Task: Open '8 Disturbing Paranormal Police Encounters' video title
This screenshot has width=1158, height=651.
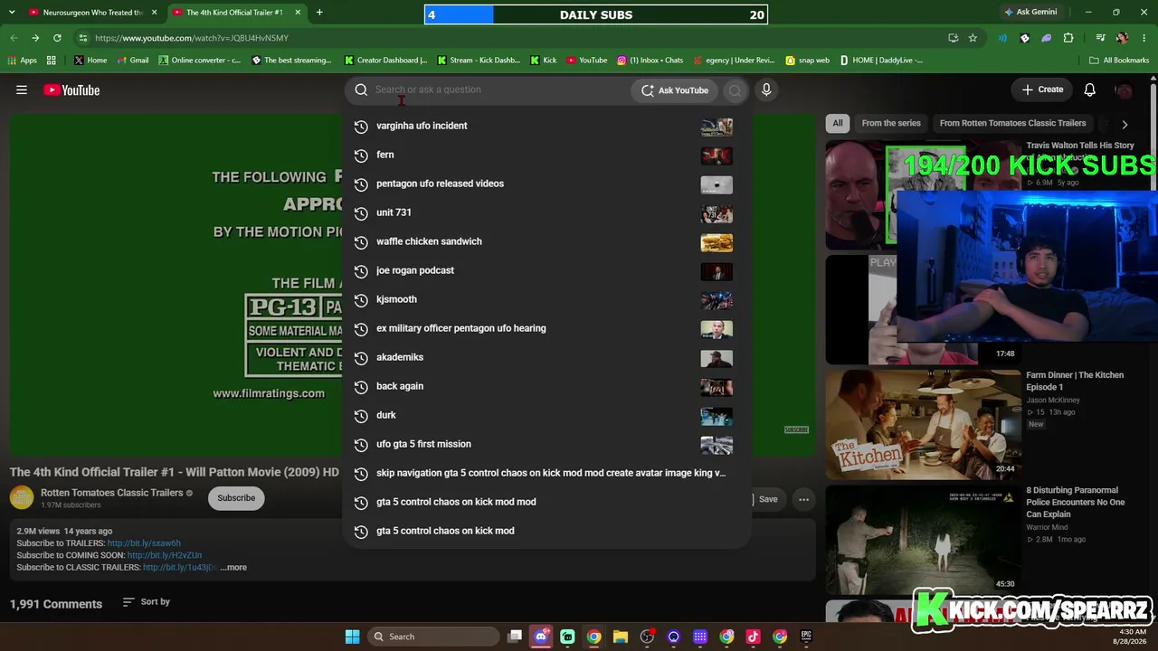Action: (x=1076, y=502)
